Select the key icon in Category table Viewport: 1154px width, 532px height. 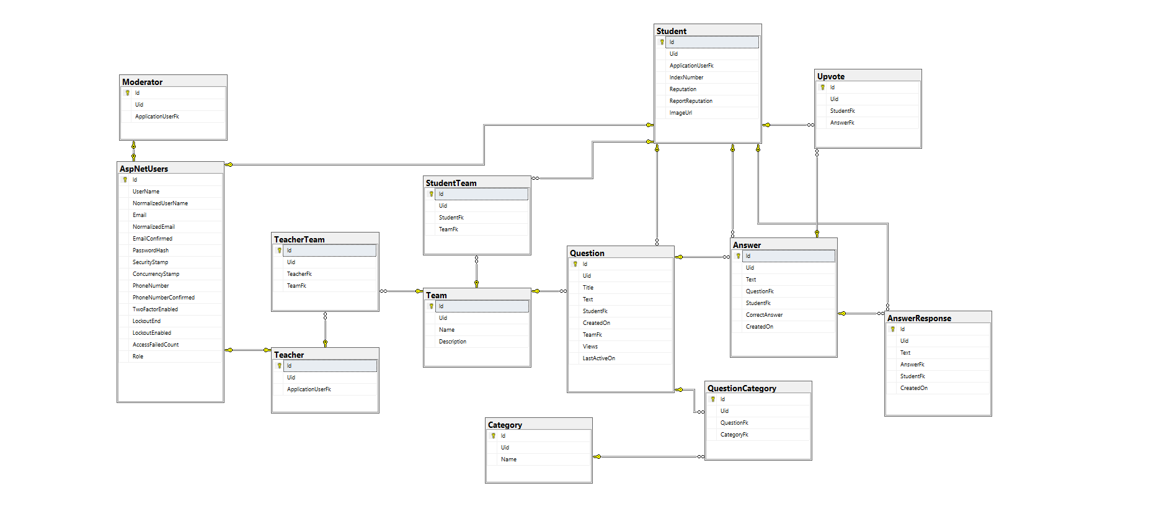tap(493, 436)
